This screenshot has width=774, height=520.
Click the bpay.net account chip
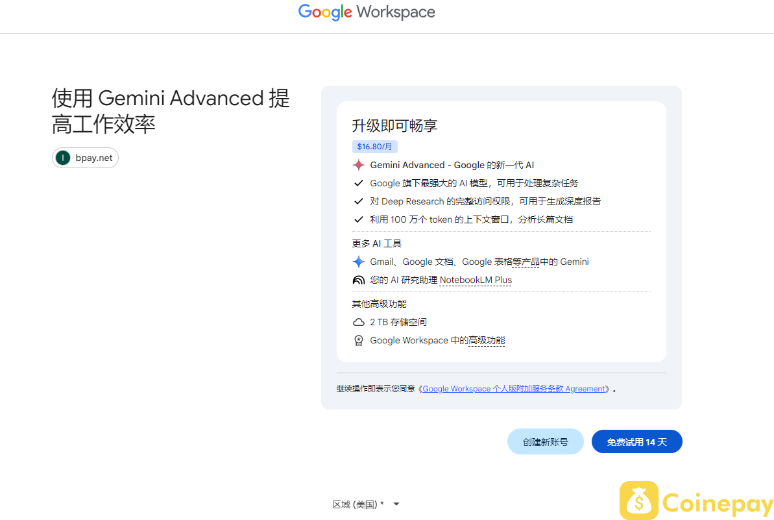pyautogui.click(x=85, y=158)
